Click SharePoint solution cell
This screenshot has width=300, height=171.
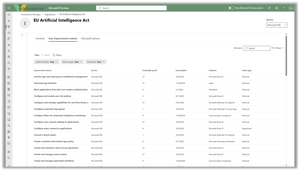pyautogui.click(x=213, y=90)
